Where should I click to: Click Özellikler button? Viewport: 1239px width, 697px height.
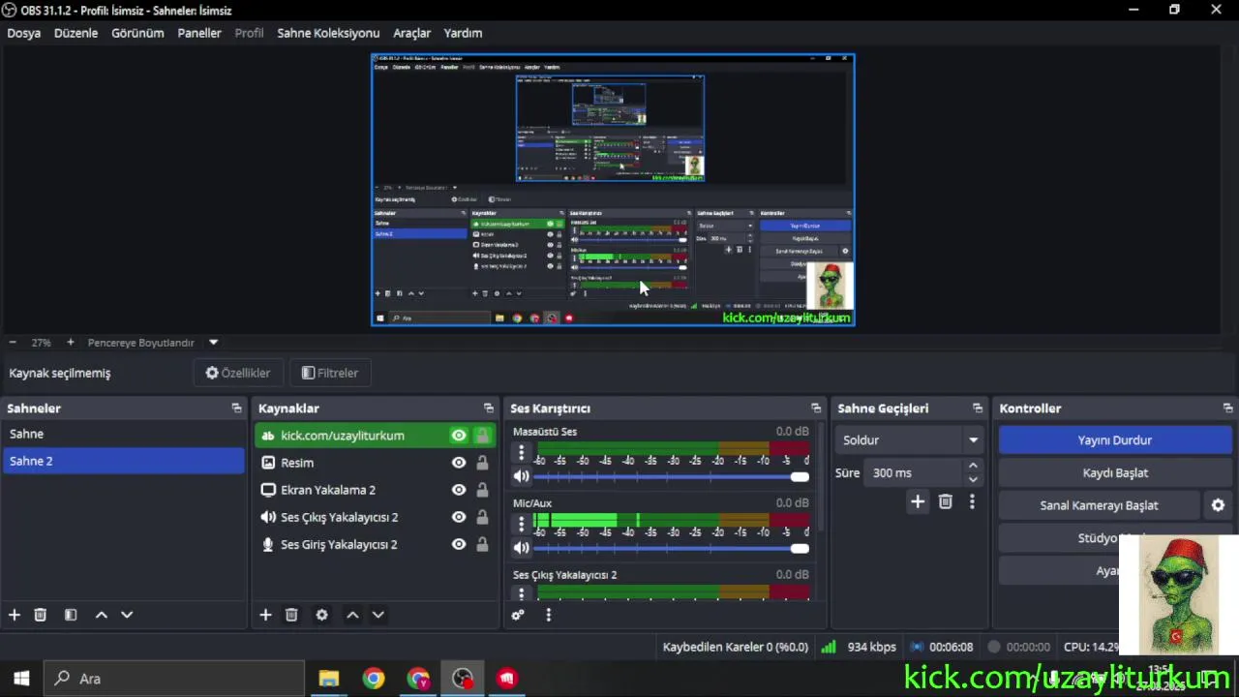[237, 373]
